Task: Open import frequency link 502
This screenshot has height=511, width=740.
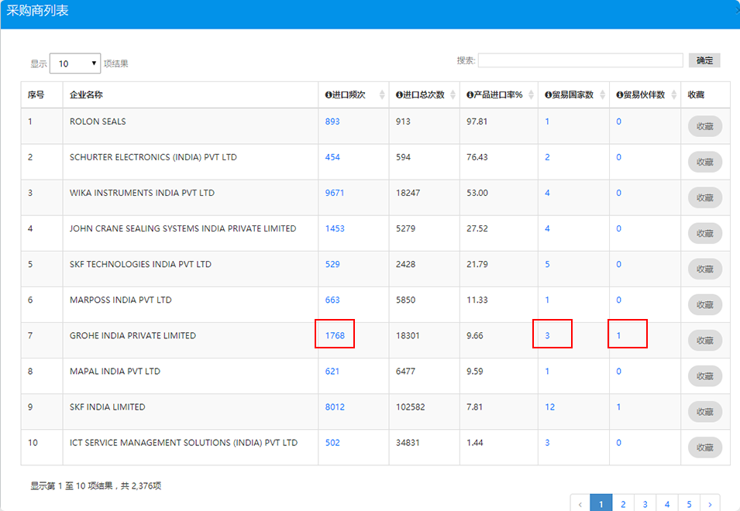Action: 332,443
